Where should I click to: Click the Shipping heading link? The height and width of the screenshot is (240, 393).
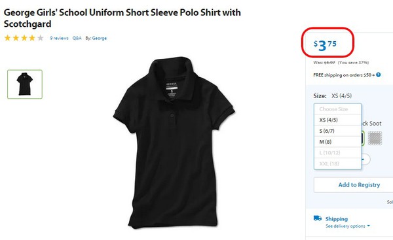tap(337, 218)
